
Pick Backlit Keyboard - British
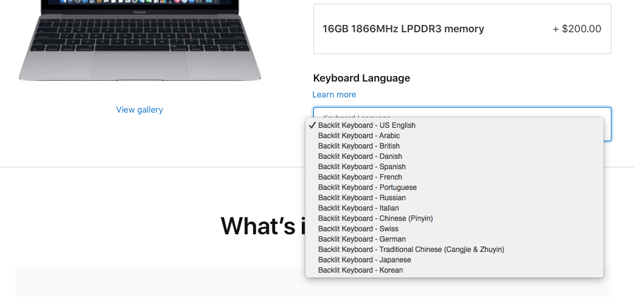pyautogui.click(x=455, y=146)
